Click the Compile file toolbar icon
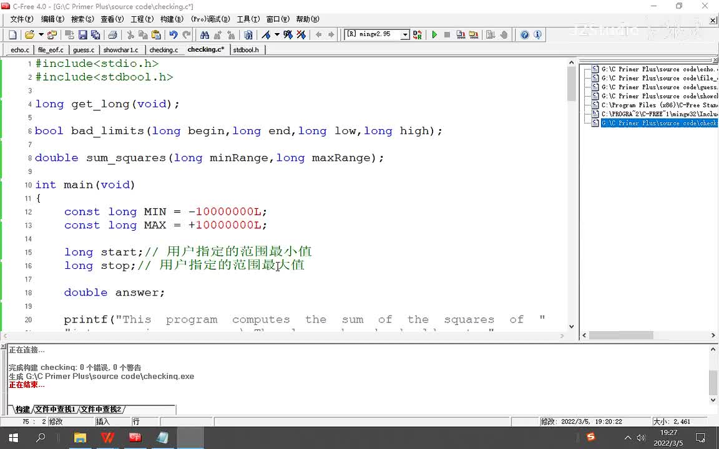Screen dimensions: 719x449 click(461, 35)
